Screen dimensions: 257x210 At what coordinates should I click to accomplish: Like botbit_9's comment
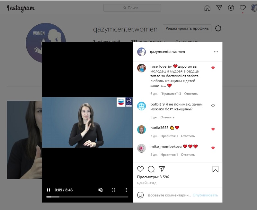pos(213,106)
